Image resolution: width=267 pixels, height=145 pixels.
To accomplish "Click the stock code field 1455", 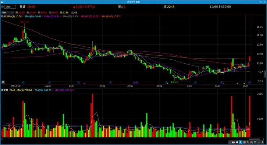I will point(10,7).
